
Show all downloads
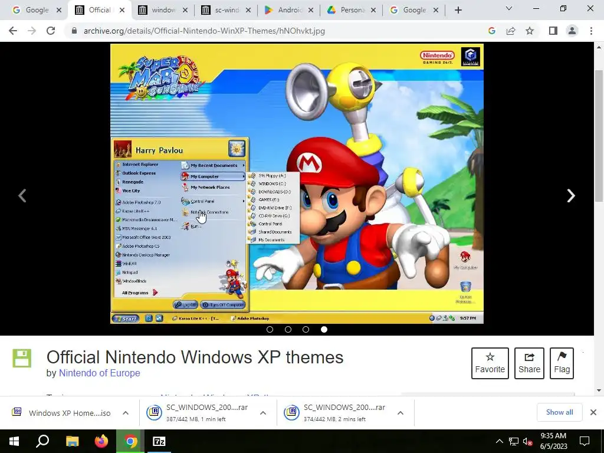click(559, 412)
